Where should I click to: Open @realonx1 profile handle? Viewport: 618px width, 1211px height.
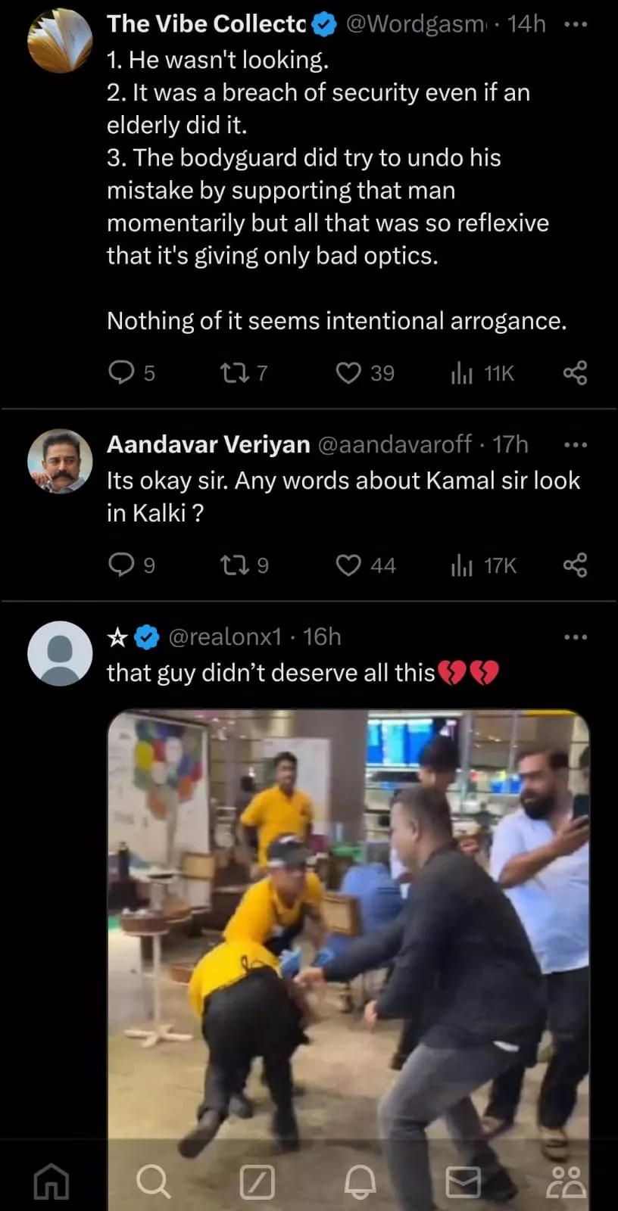point(225,637)
